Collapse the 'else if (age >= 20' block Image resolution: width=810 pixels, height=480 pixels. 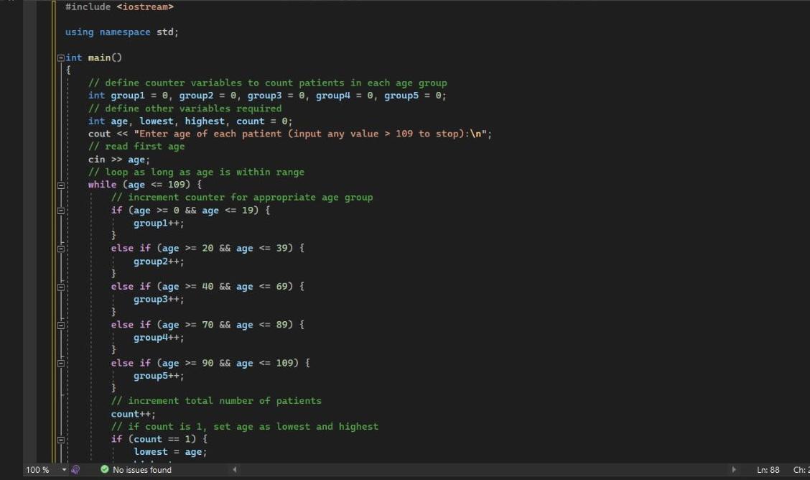[60, 248]
